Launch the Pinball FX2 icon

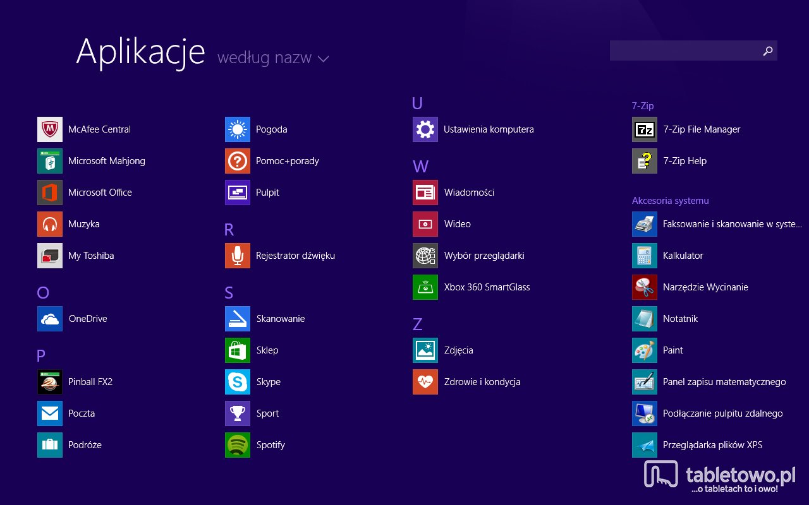pos(50,382)
